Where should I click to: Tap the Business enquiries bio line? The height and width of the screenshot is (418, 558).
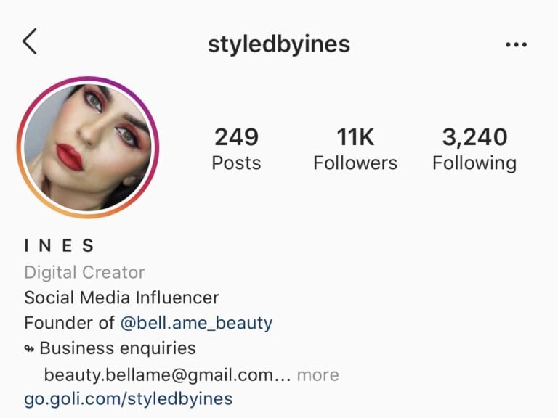click(118, 348)
